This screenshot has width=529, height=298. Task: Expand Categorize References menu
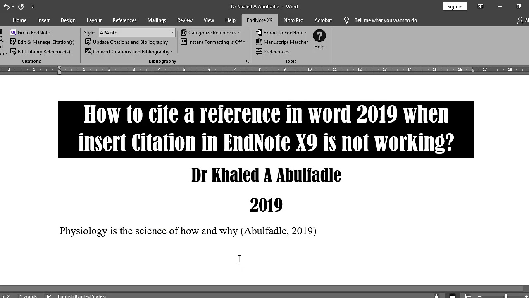tap(210, 32)
